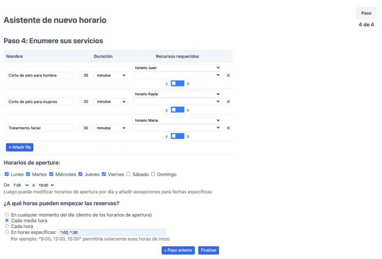Click the "+ Añadir fila" button
This screenshot has height=259, width=382.
19,147
